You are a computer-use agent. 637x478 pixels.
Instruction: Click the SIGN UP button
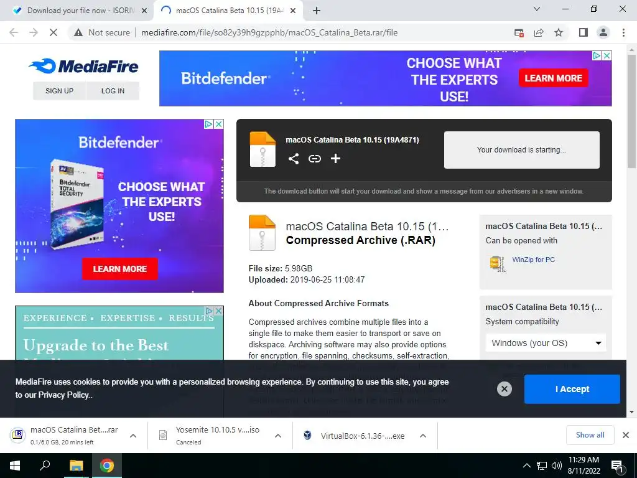59,91
